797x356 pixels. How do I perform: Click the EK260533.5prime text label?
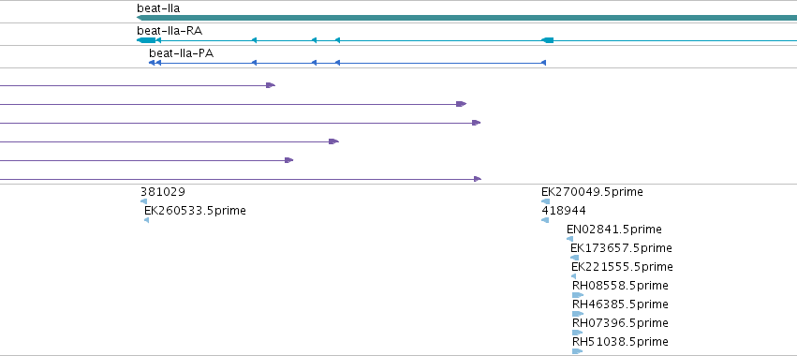point(195,211)
